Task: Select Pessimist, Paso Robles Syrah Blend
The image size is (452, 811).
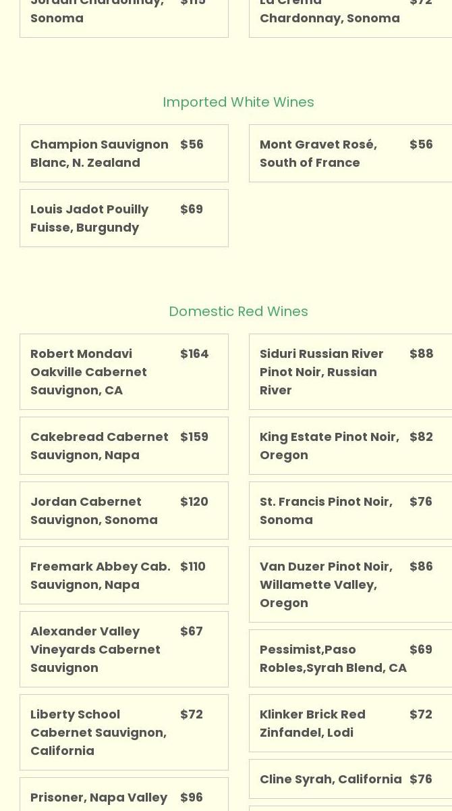Action: (351, 658)
